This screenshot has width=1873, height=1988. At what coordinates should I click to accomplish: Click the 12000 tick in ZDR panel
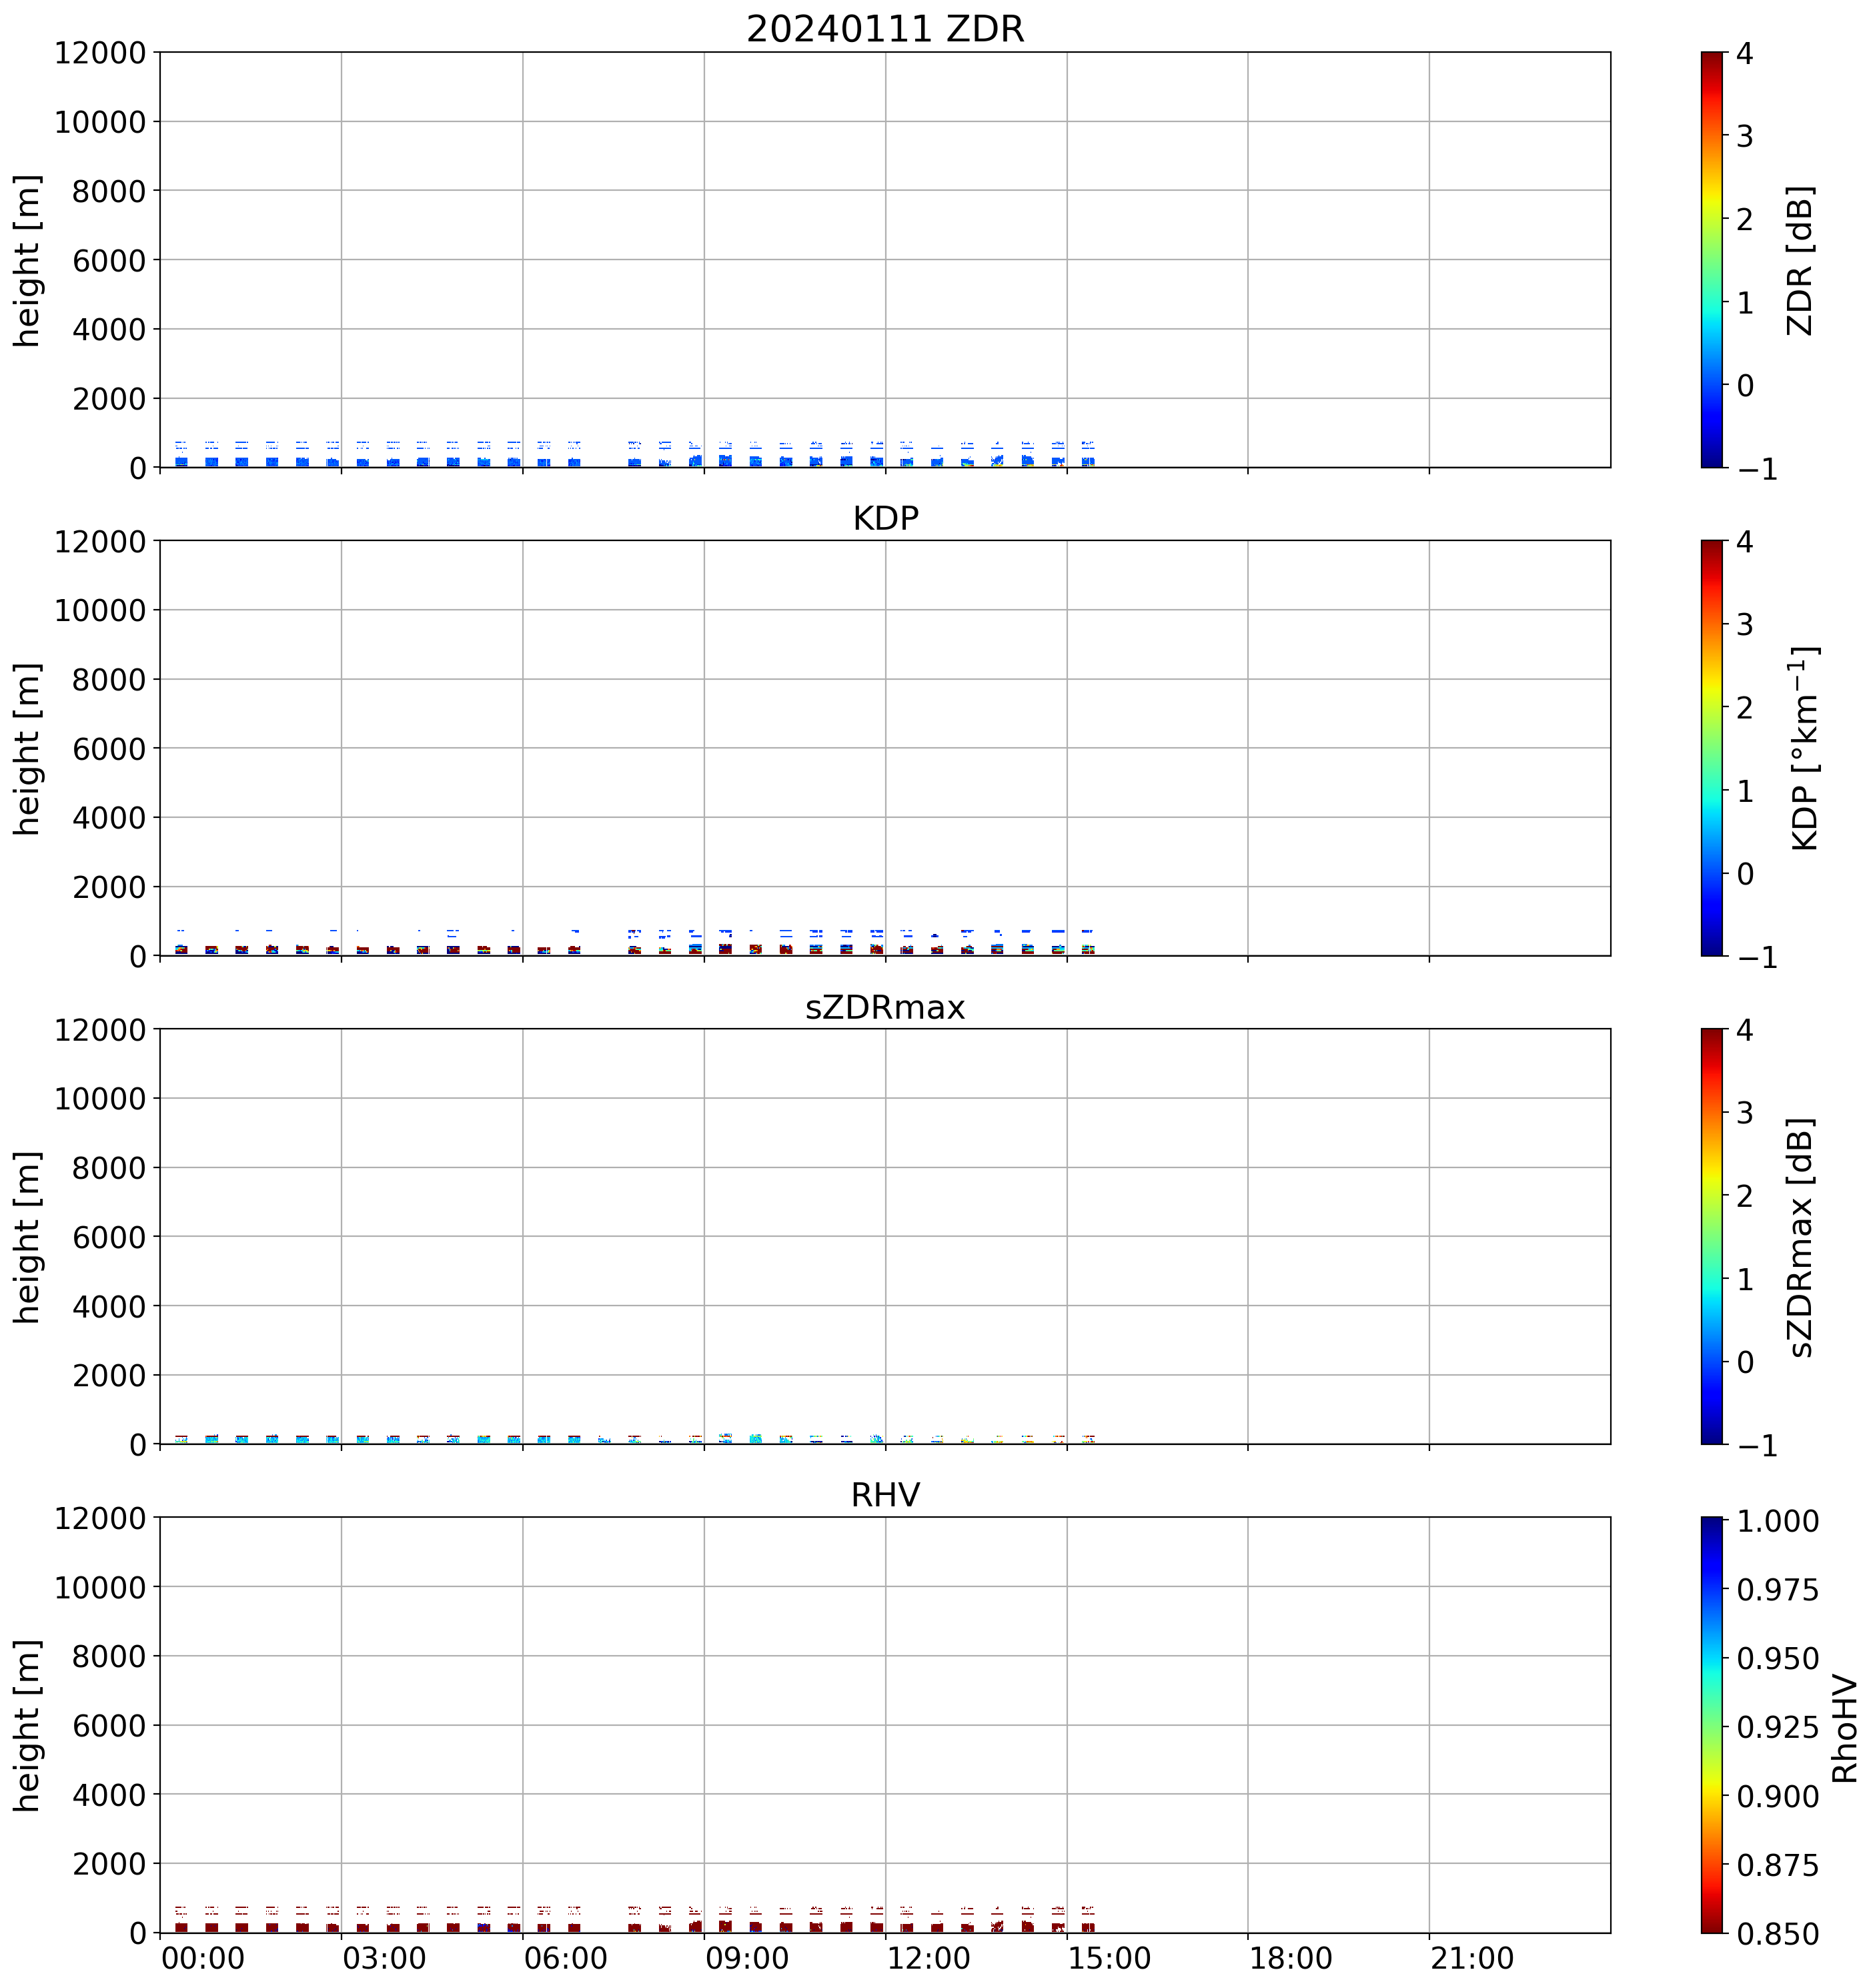click(100, 53)
